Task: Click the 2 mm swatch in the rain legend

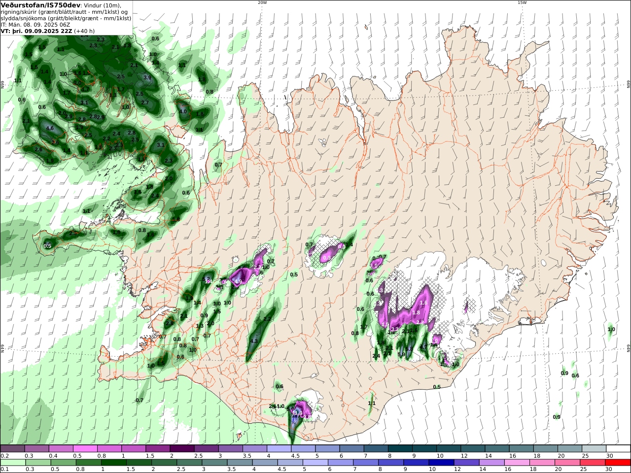Action: tap(164, 463)
